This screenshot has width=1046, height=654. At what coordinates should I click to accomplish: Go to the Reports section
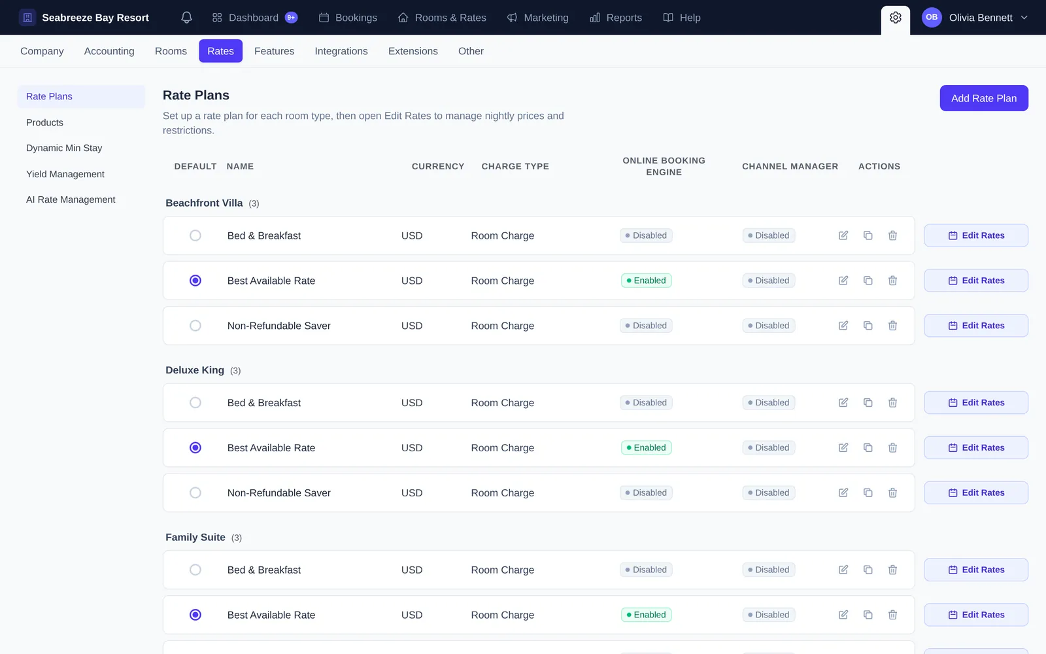616,18
